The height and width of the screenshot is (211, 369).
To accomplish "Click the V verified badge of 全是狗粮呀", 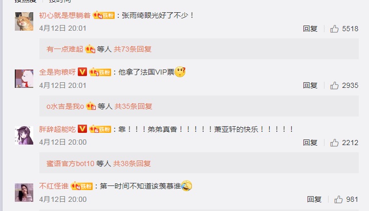I will [x=82, y=72].
